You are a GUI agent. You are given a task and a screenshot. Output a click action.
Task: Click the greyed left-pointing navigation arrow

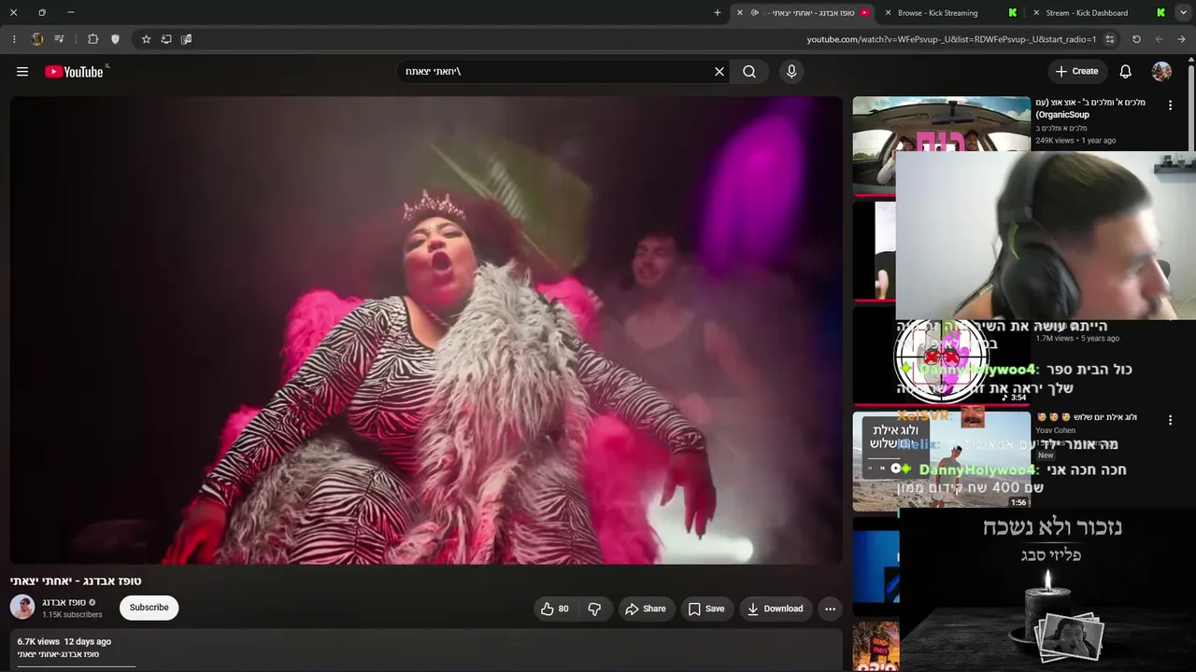click(x=1160, y=39)
